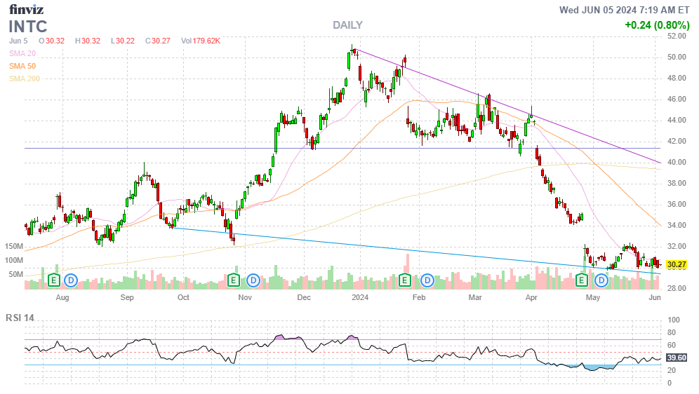
Task: Click the earnings 'E' marker before November
Action: 233,280
